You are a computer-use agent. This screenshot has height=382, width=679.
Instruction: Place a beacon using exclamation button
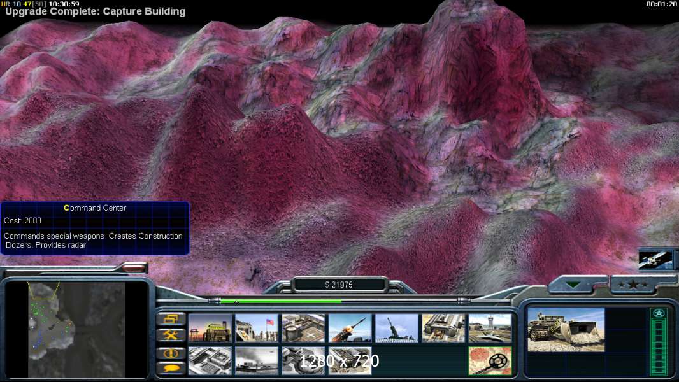[x=171, y=353]
